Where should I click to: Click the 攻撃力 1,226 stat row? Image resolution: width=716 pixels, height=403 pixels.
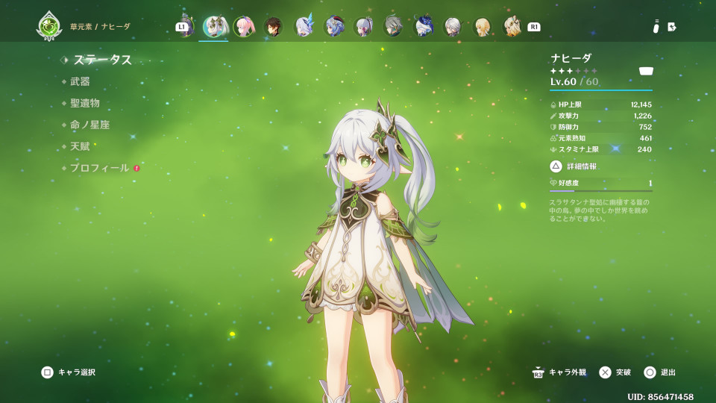click(x=601, y=116)
